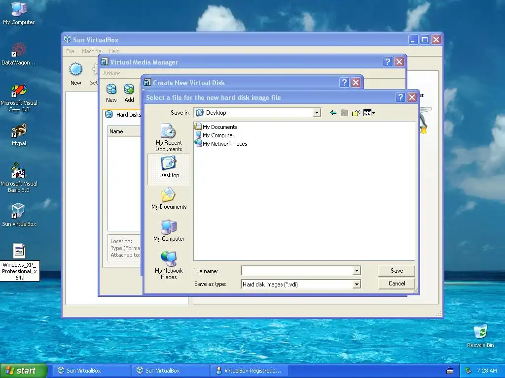The image size is (505, 378).
Task: Open the File menu in Sun VirtualBox
Action: click(70, 51)
